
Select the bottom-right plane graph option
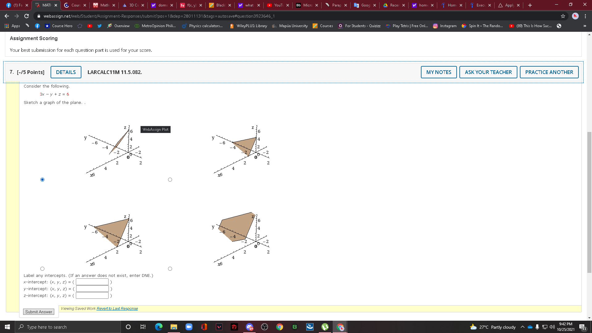point(170,269)
